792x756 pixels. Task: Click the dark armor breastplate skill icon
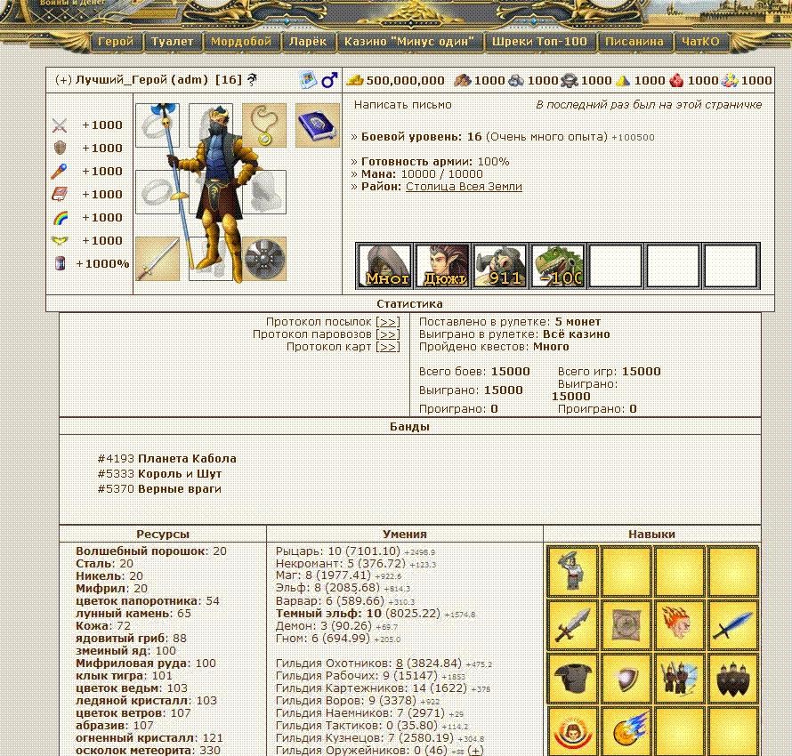tap(573, 679)
